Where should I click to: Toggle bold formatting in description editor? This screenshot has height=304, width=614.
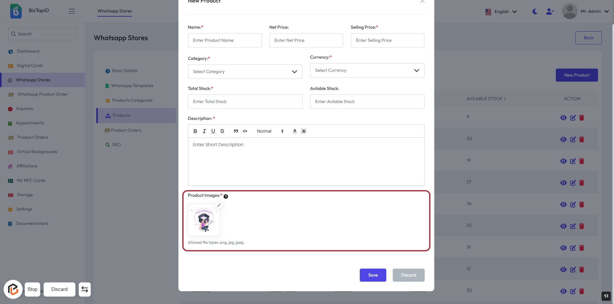(x=195, y=131)
